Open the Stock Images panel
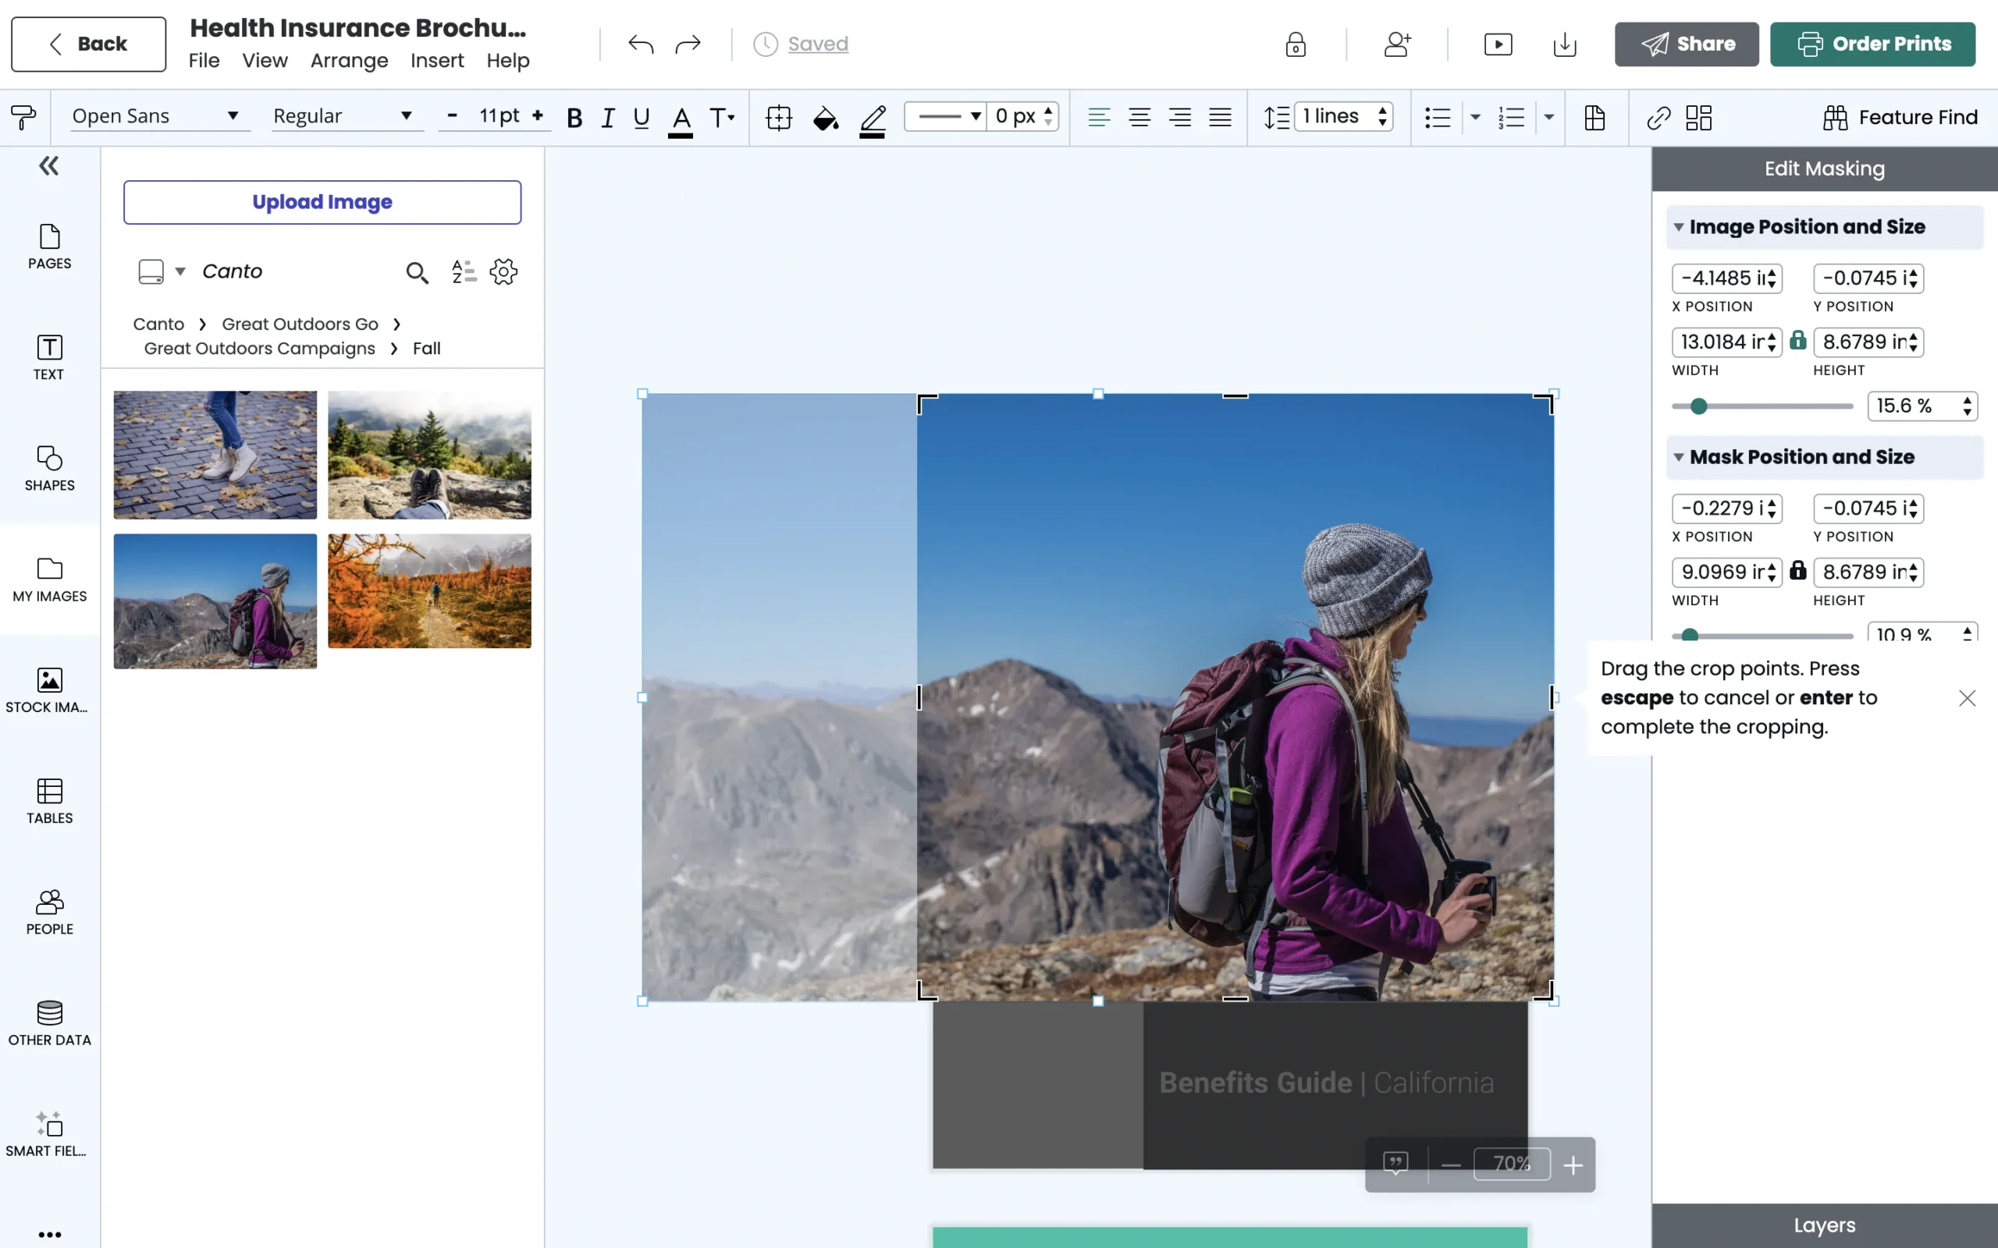The image size is (1998, 1248). tap(48, 690)
